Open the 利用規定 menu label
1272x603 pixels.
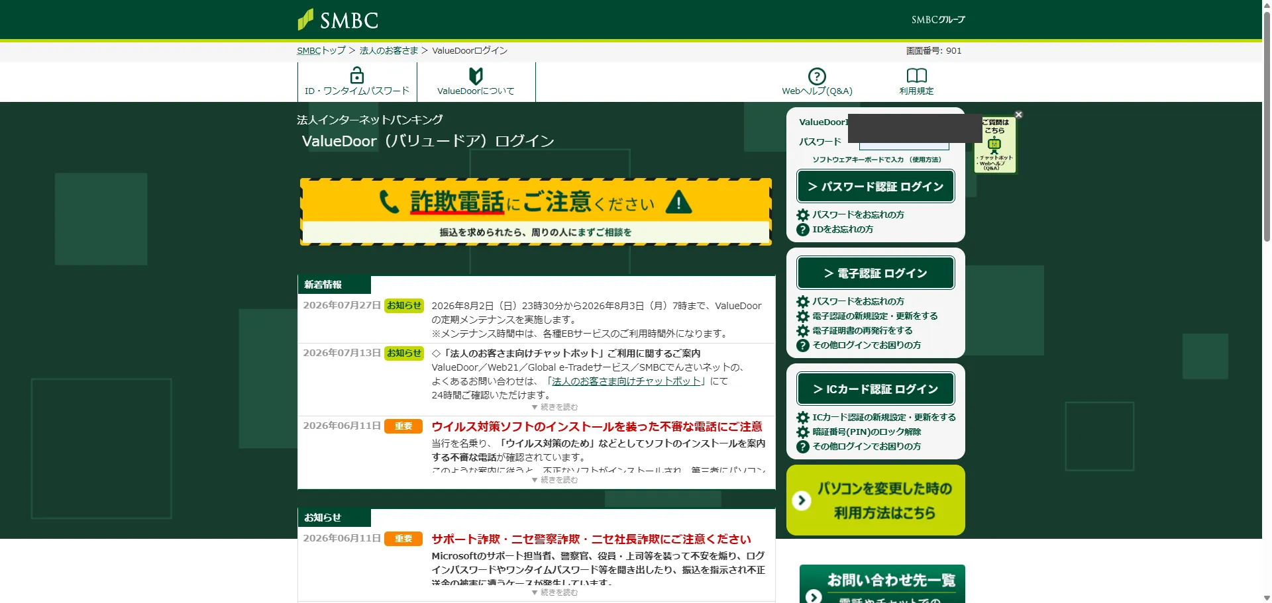pyautogui.click(x=916, y=91)
